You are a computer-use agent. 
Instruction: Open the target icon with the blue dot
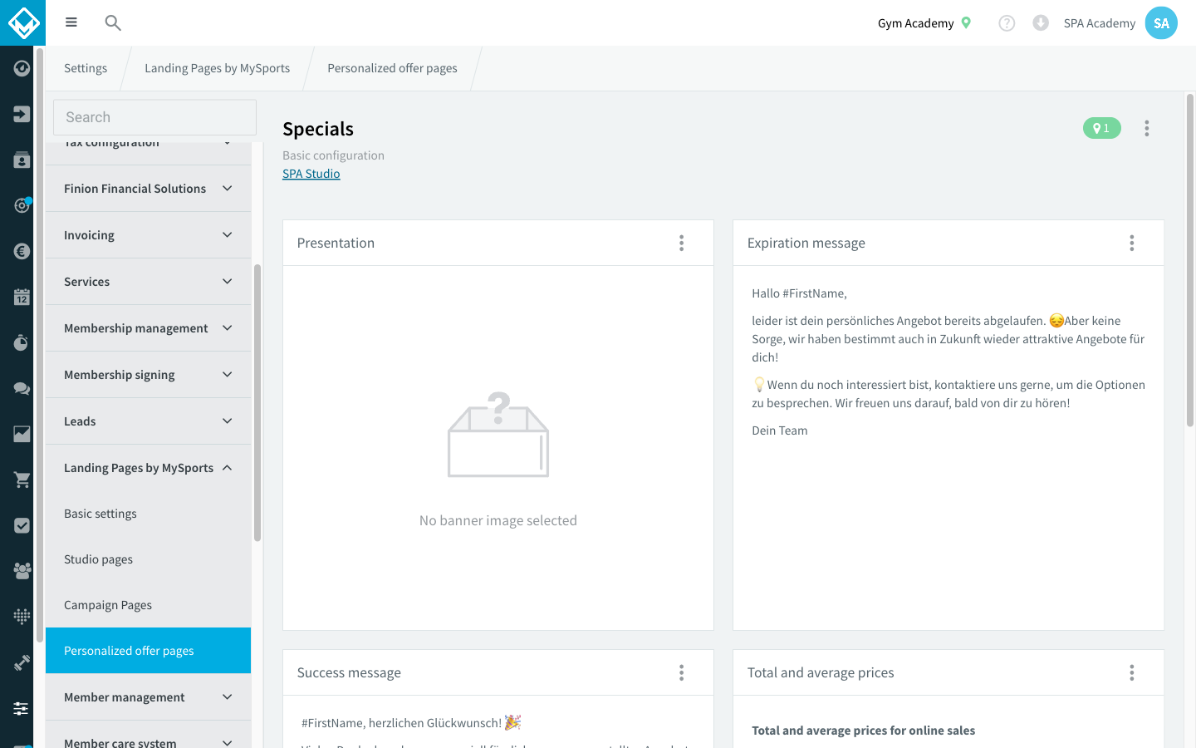[22, 205]
